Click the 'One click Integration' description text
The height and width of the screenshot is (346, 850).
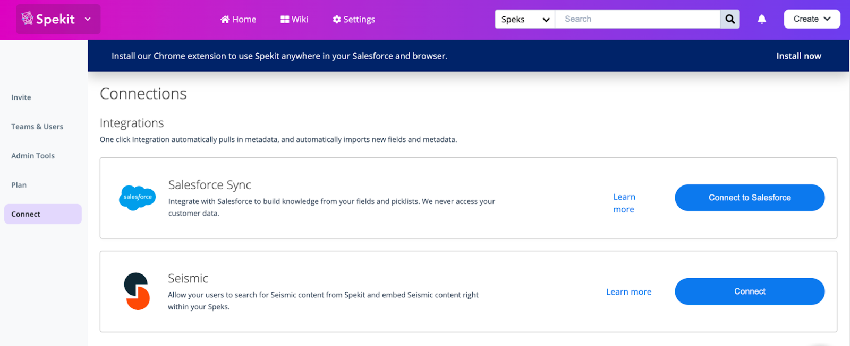tap(278, 139)
